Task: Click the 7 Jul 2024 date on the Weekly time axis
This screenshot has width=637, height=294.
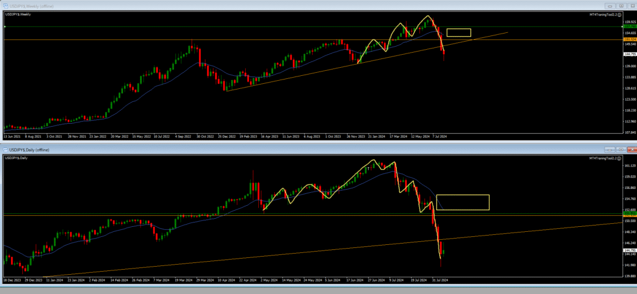Action: [x=440, y=136]
